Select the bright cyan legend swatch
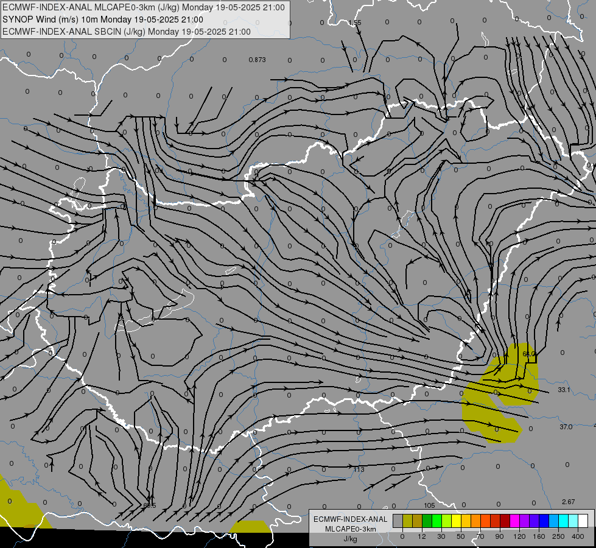This screenshot has width=596, height=548. (563, 521)
